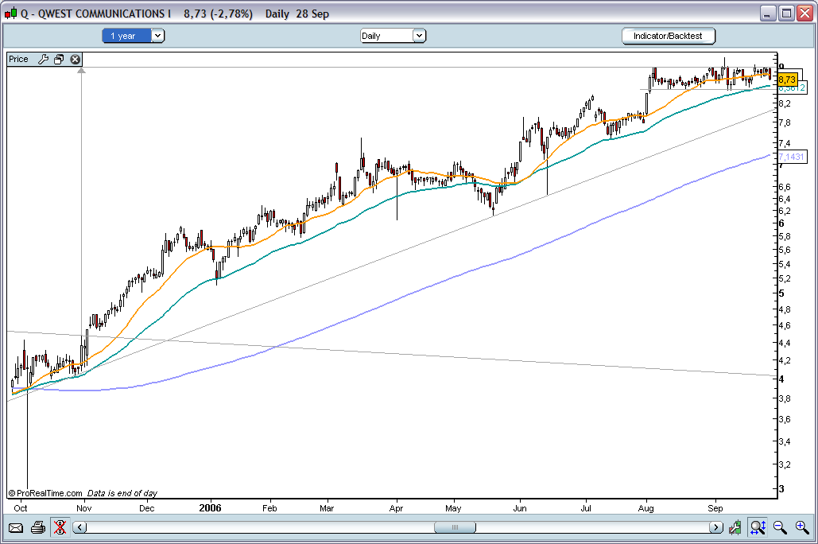
Task: Open the 1 year period dropdown
Action: (x=157, y=36)
